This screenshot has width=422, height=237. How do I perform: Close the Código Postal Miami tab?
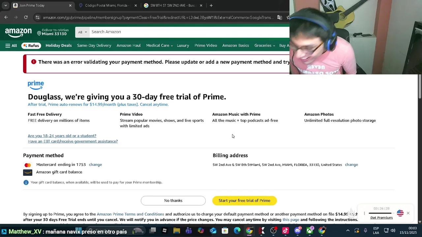136,6
